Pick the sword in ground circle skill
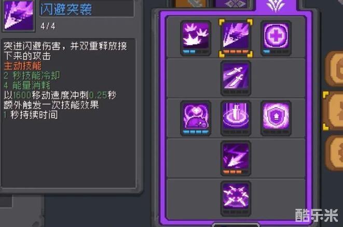Image resolution: width=343 pixels, height=227 pixels. pos(236,118)
